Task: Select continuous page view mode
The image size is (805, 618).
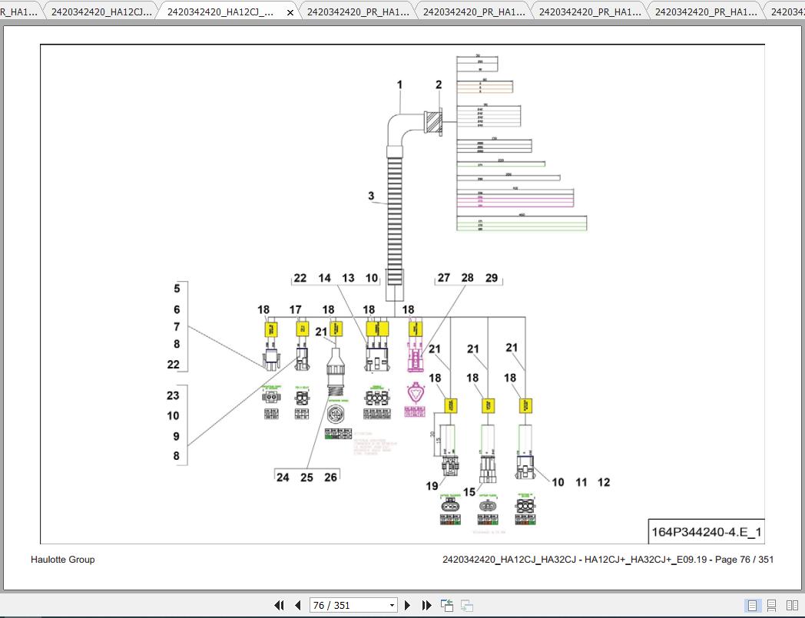Action: (x=772, y=606)
